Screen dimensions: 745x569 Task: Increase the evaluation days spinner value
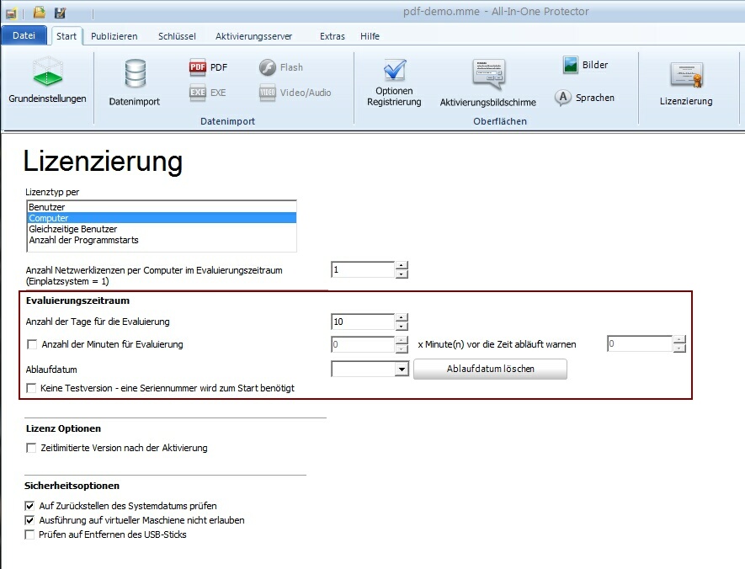point(402,317)
